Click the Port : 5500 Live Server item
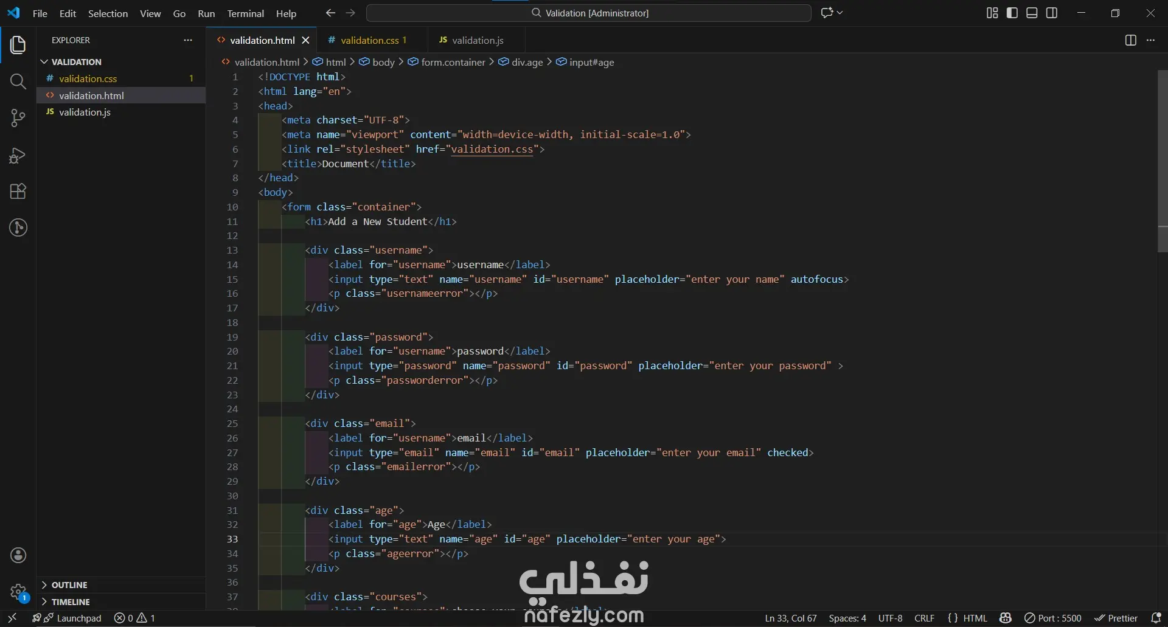The height and width of the screenshot is (627, 1168). [x=1053, y=618]
